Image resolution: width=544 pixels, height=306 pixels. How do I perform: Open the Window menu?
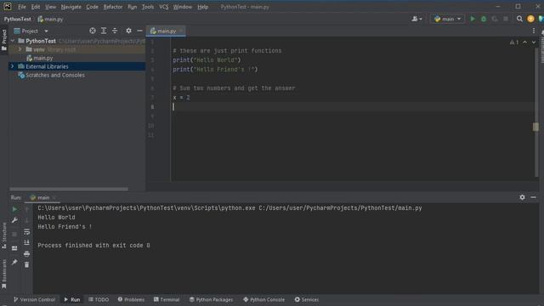183,7
